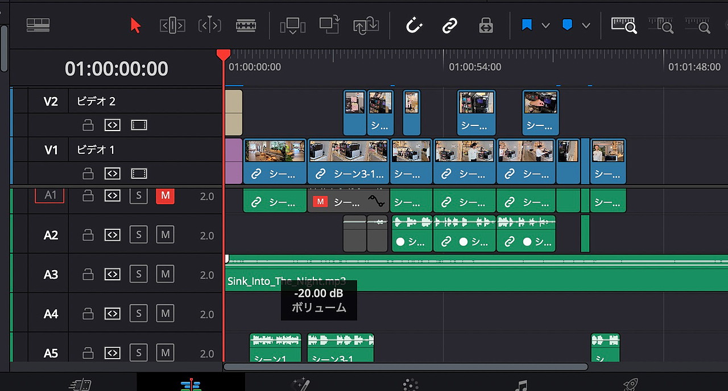Click the blue Marker icon
The image size is (728, 391).
coord(567,26)
